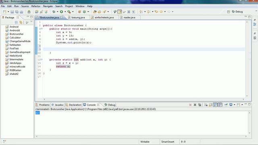The height and width of the screenshot is (145, 258).
Task: Toggle Pin Console in the Console toolbar
Action: [x=226, y=105]
